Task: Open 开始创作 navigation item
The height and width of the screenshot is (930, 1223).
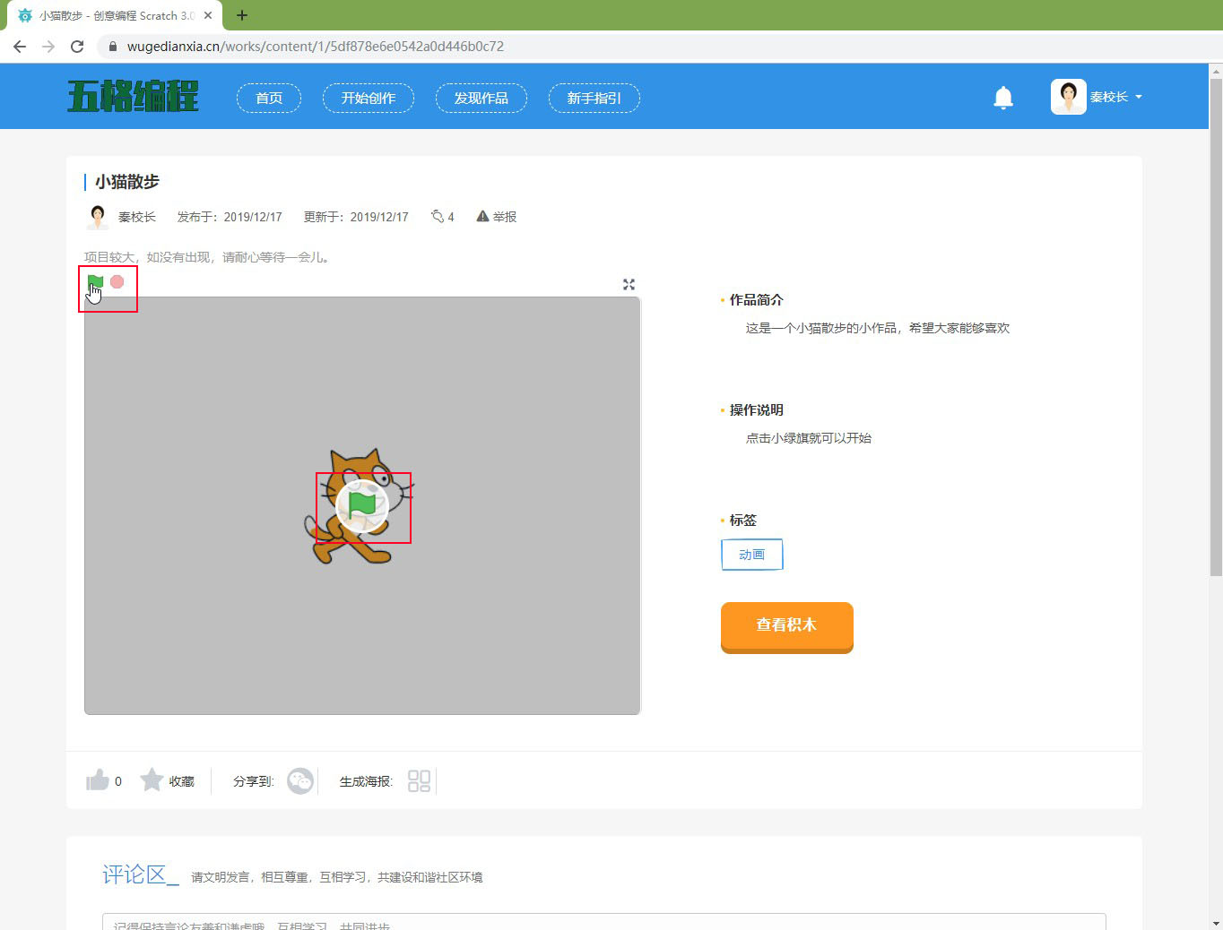Action: pos(369,98)
